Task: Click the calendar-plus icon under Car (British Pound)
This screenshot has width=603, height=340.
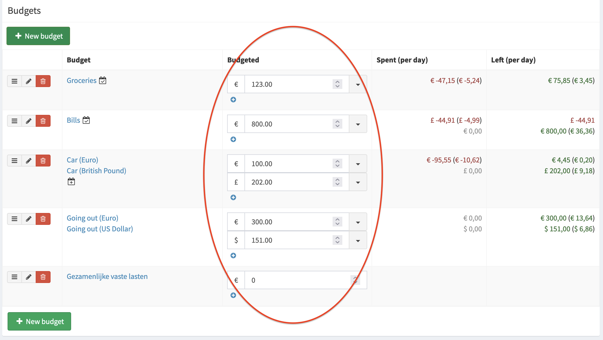Action: click(71, 182)
